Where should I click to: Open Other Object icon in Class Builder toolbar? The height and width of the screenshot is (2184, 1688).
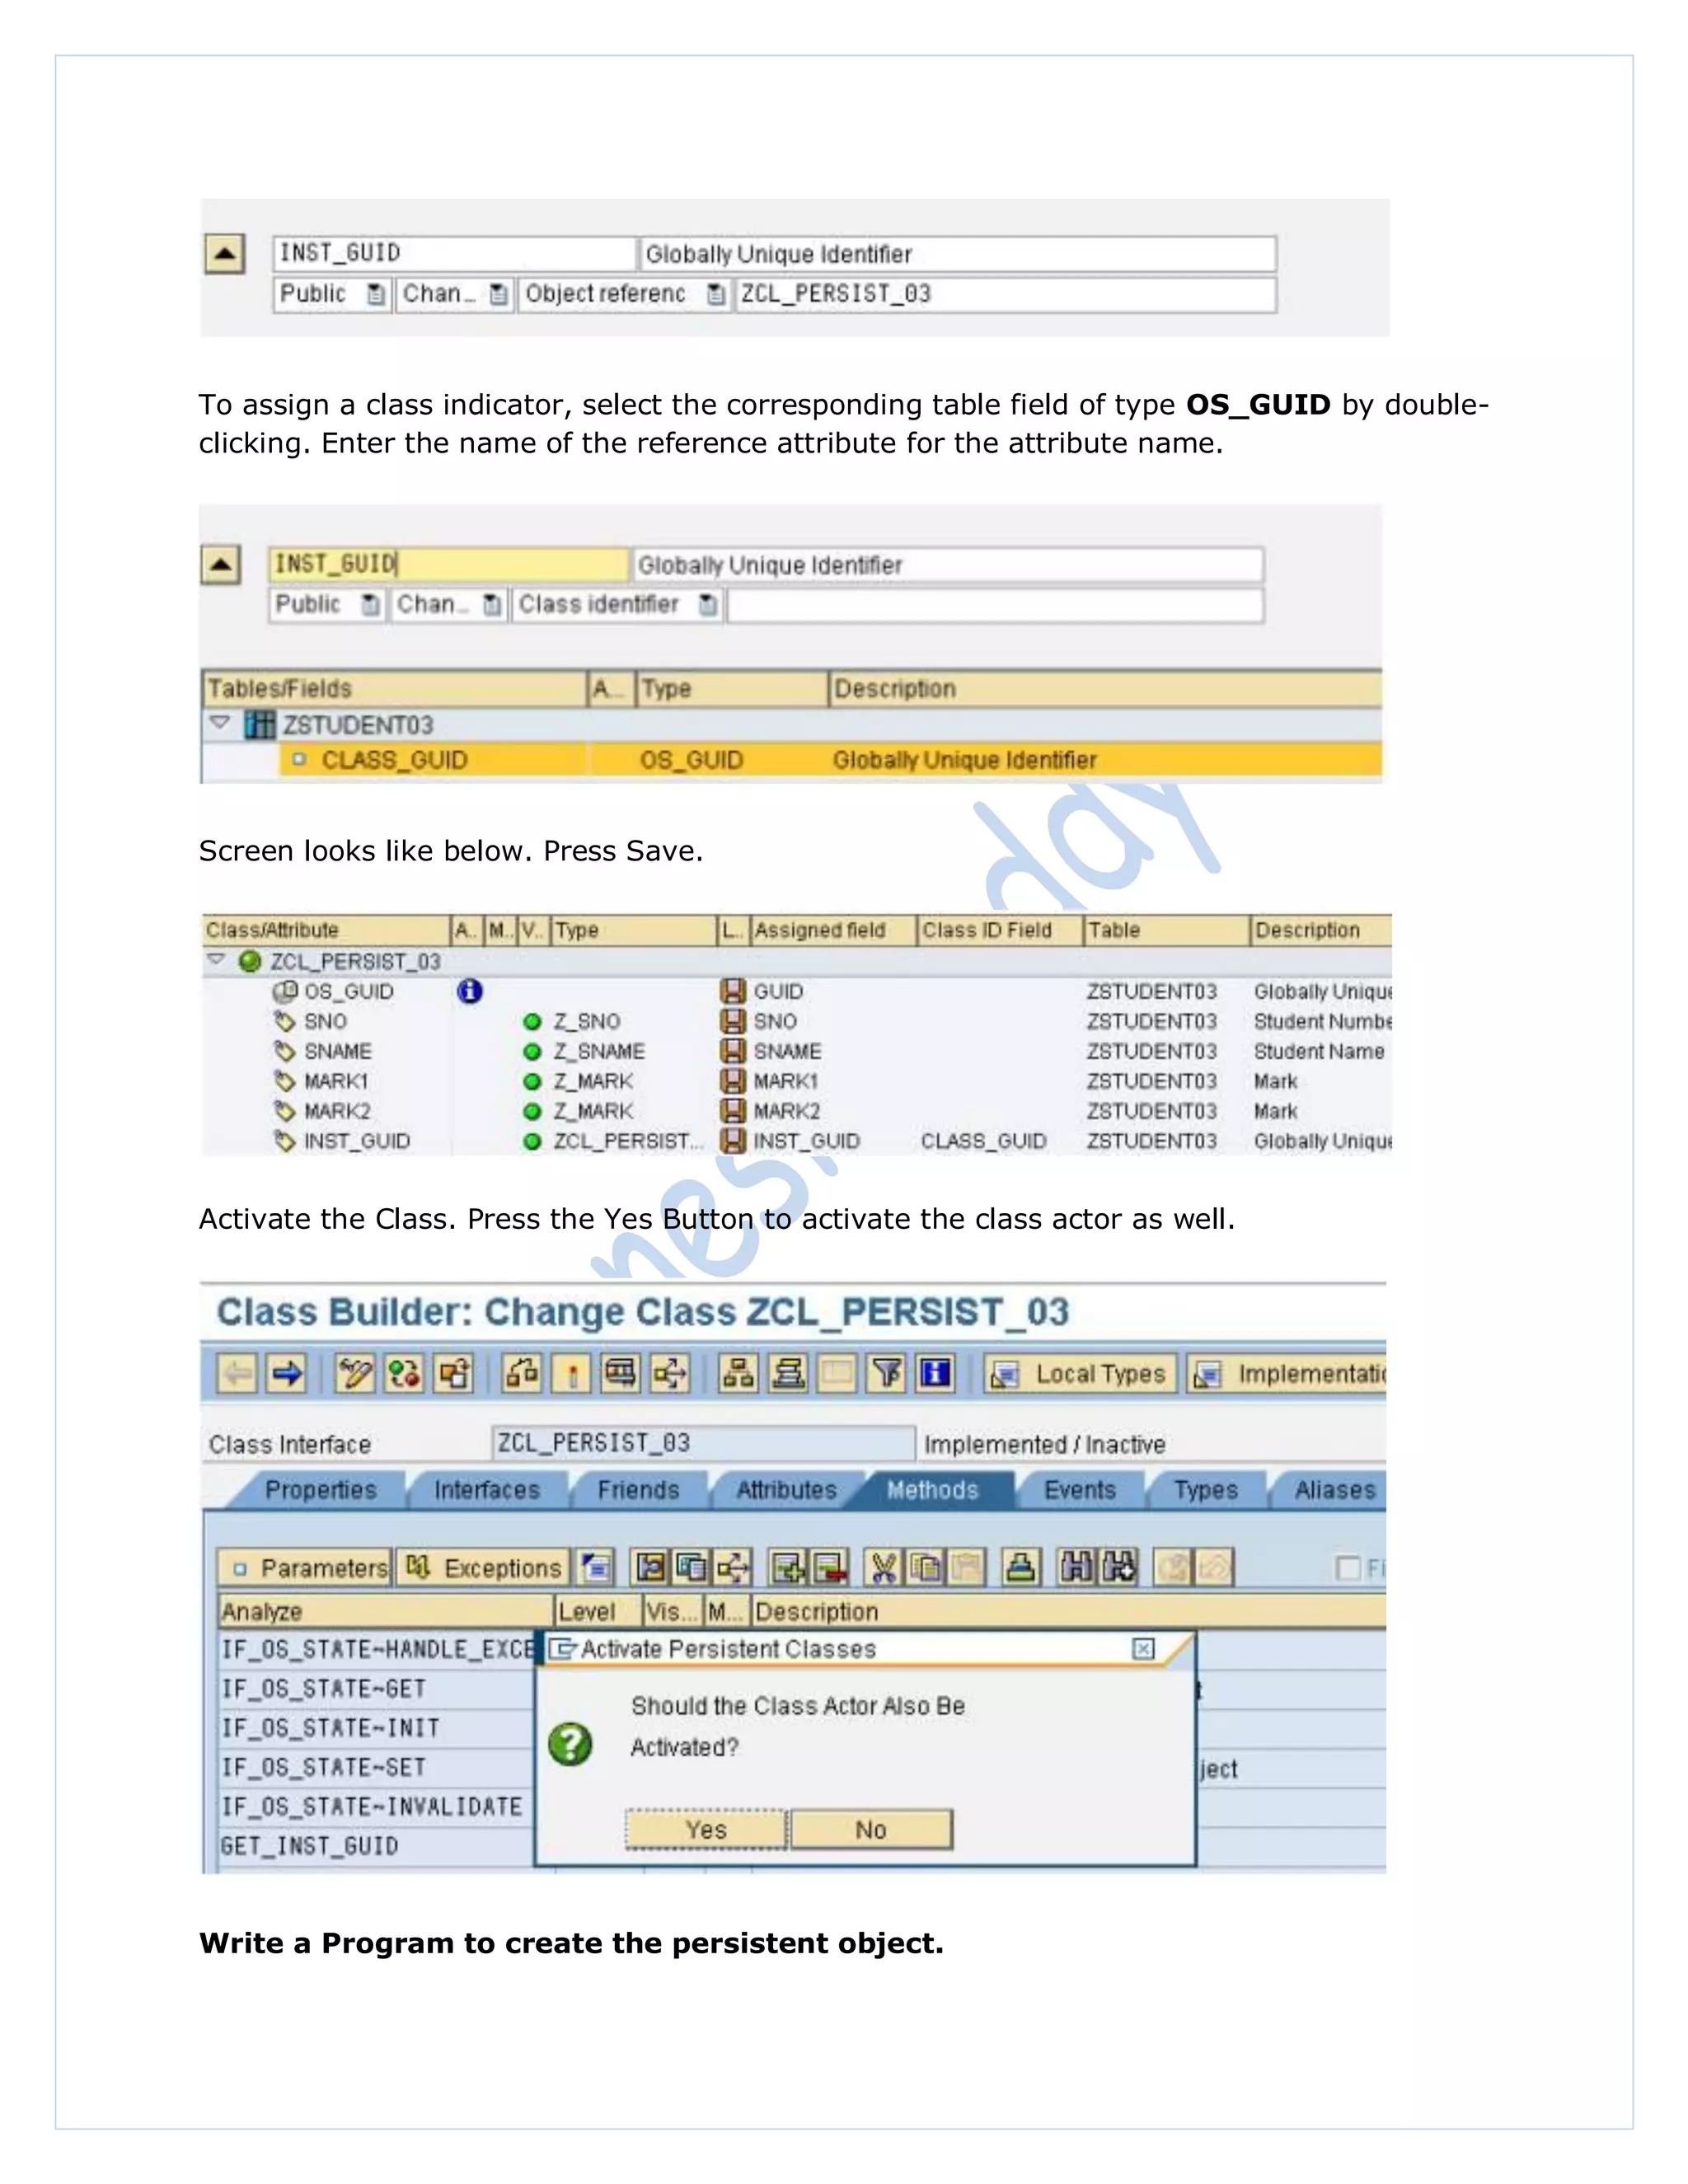(x=454, y=1373)
